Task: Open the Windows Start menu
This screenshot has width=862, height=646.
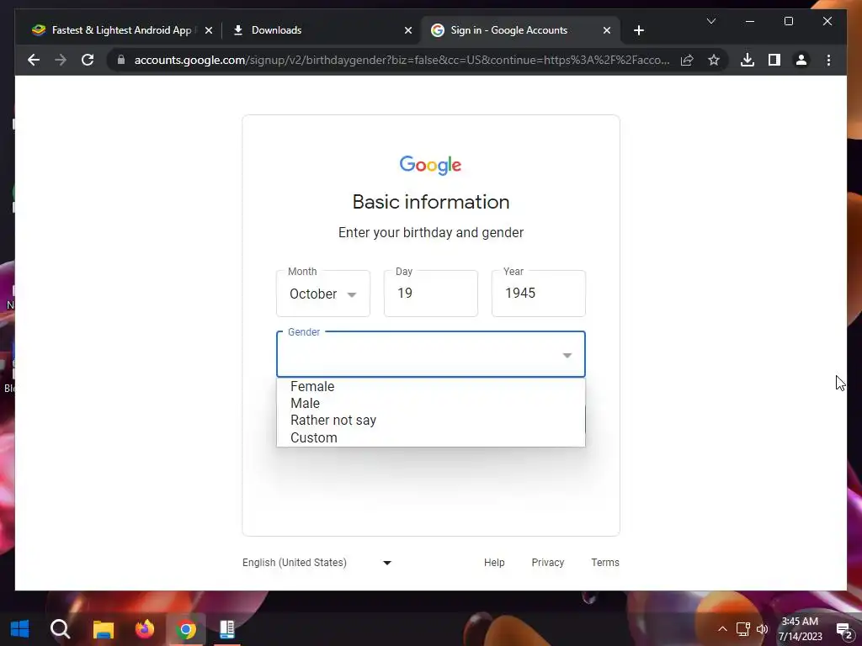Action: click(x=20, y=629)
